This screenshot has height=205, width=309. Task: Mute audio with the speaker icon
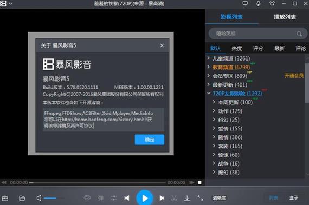tap(39, 198)
